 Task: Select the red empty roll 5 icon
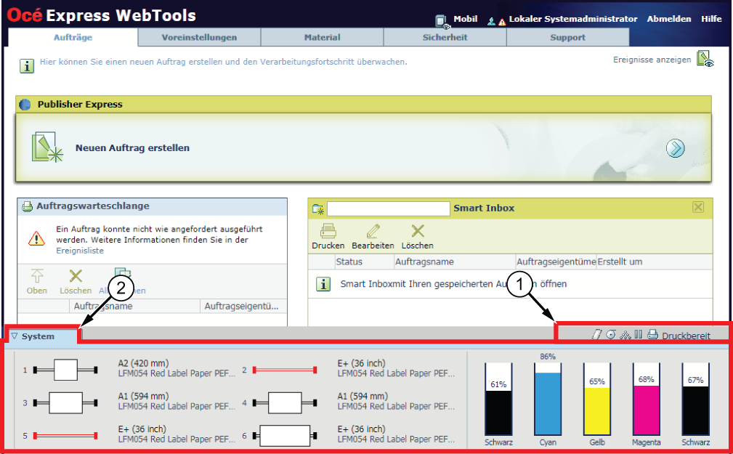coord(65,436)
